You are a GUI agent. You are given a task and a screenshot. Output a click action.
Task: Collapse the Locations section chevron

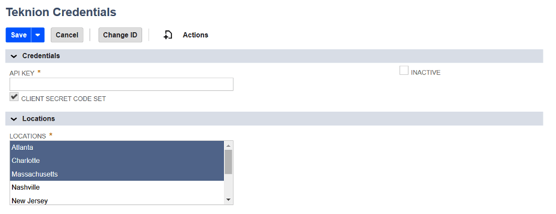click(14, 119)
